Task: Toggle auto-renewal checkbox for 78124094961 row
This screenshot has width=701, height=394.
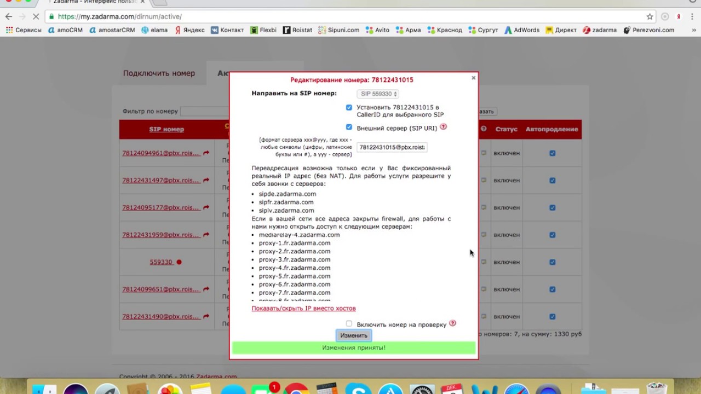Action: click(552, 153)
